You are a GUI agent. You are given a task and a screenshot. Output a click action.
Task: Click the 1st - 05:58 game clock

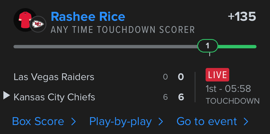click(x=228, y=89)
